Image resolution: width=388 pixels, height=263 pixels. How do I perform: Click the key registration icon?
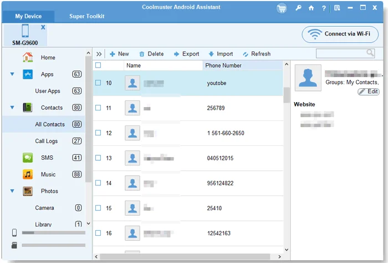(298, 8)
